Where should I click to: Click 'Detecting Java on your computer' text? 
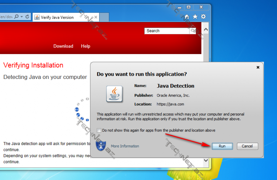45,77
